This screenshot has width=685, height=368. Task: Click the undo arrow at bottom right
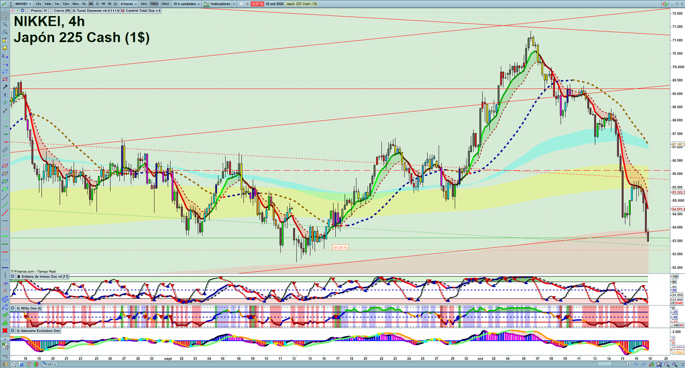point(636,365)
